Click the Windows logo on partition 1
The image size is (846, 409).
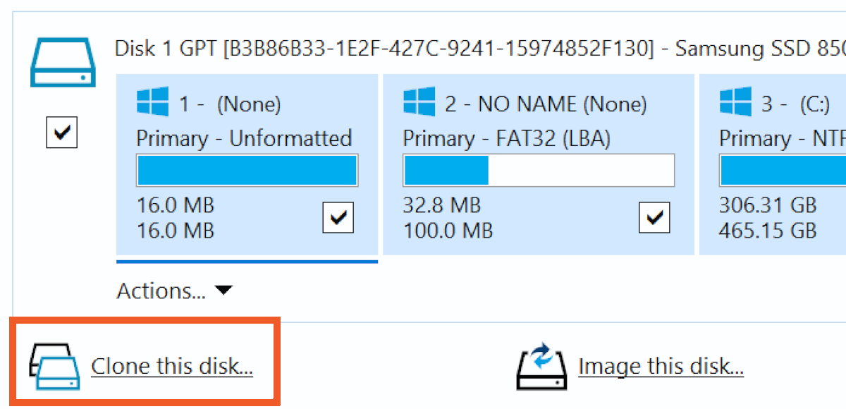152,102
